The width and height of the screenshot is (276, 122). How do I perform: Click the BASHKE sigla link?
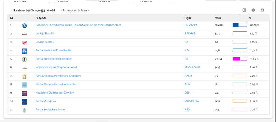pyautogui.click(x=190, y=34)
